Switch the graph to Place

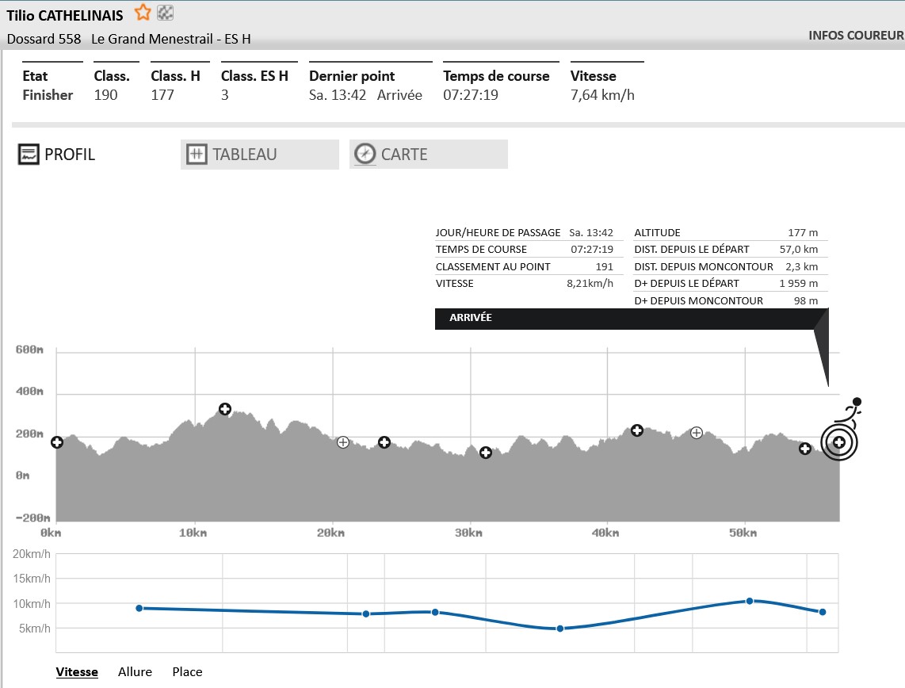(x=187, y=671)
